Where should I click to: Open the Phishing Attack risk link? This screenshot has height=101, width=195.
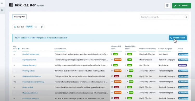coord(29,71)
